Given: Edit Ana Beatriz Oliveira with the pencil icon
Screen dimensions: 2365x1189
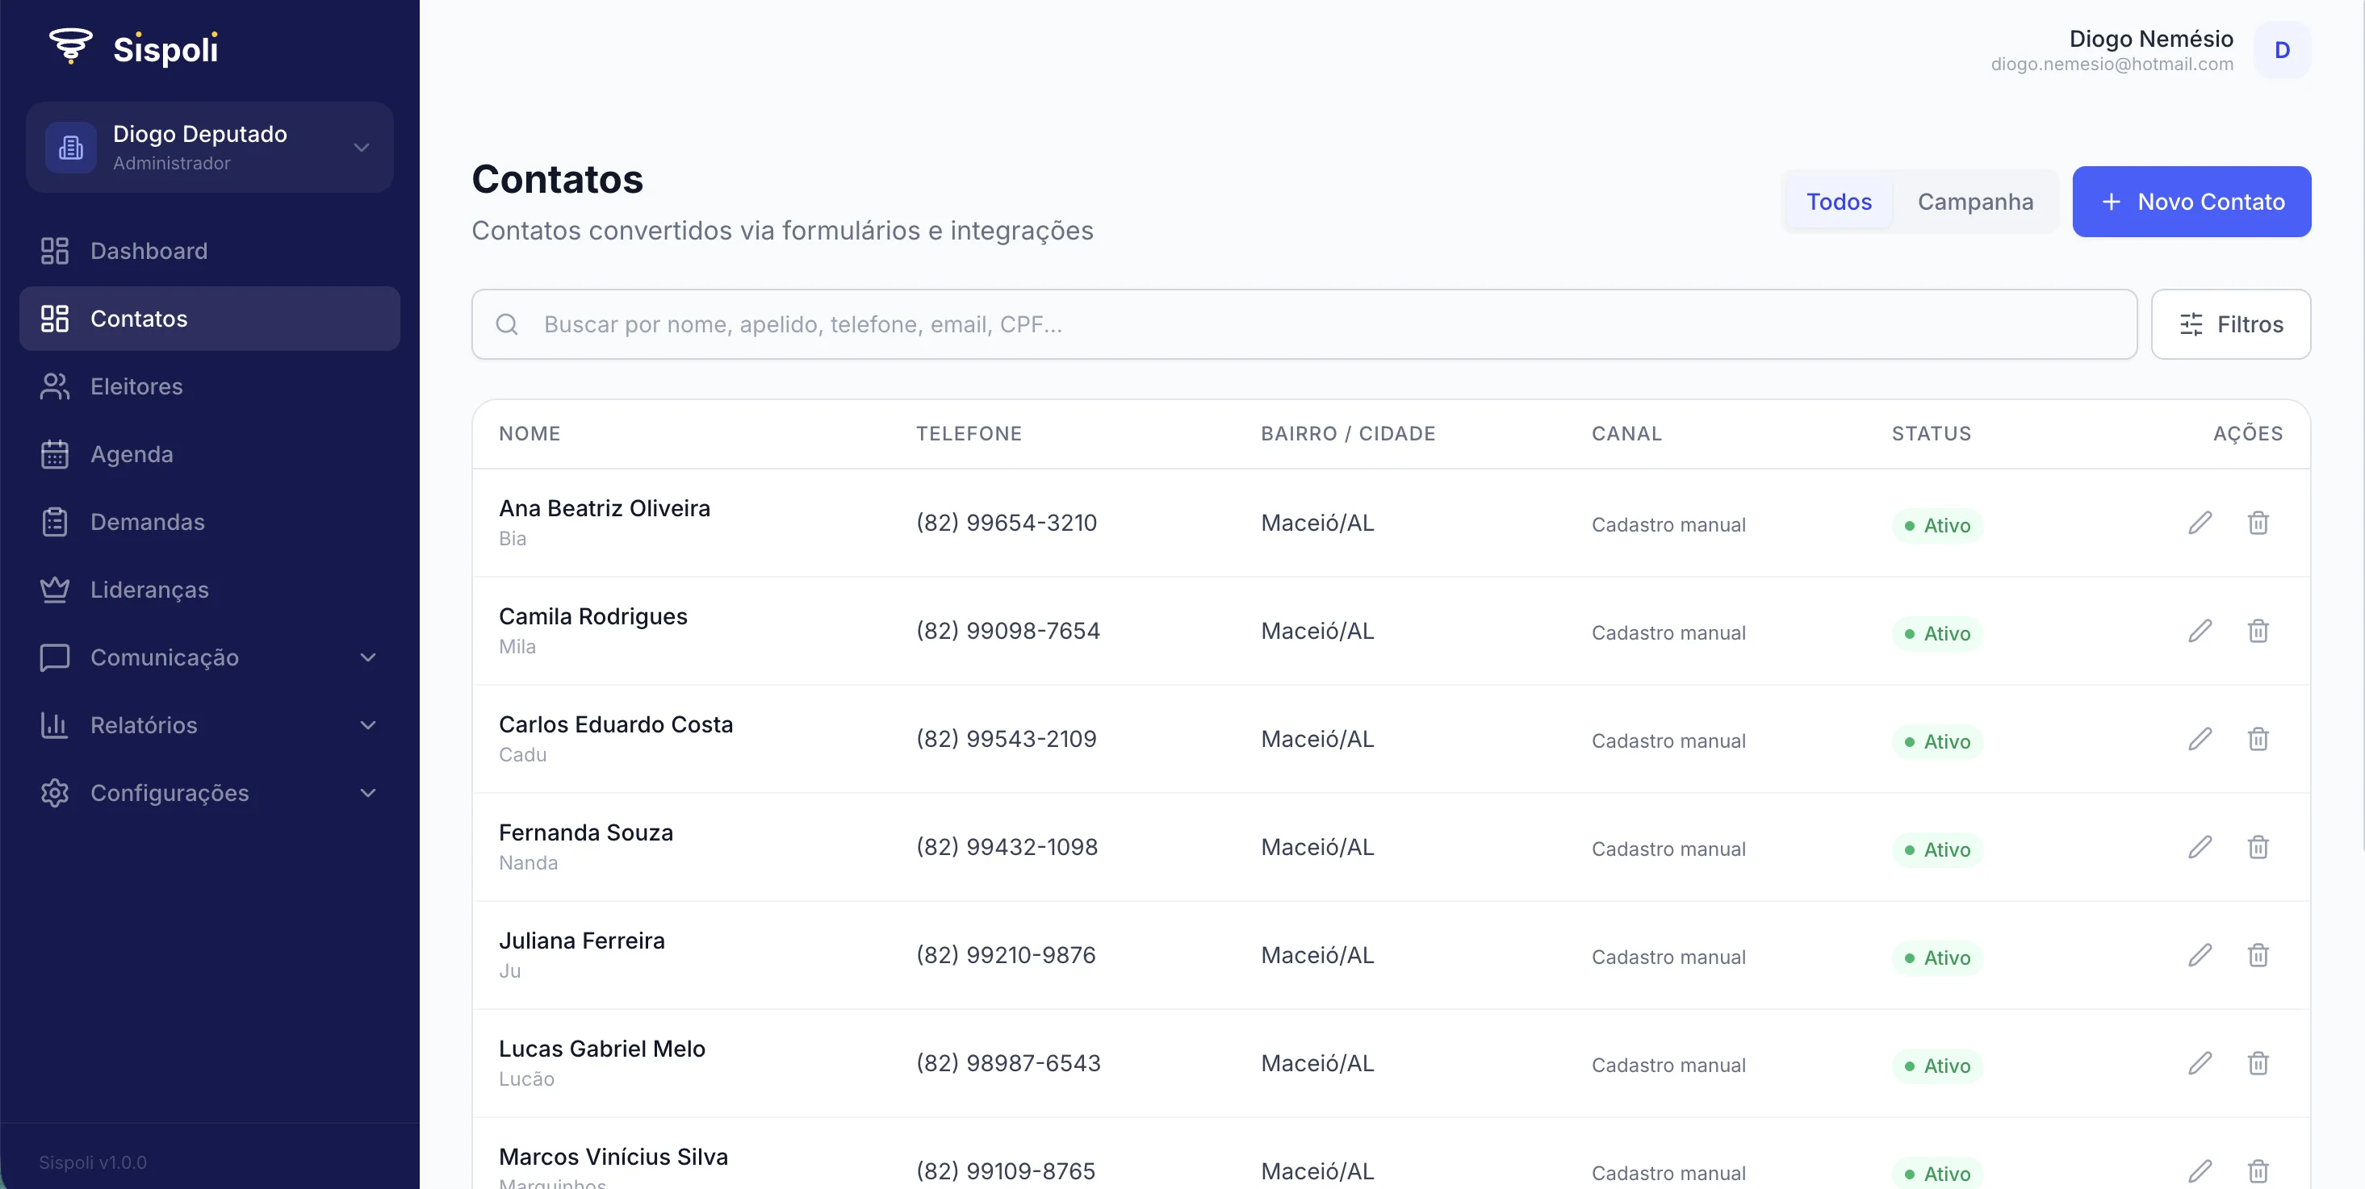Looking at the screenshot, I should coord(2200,523).
